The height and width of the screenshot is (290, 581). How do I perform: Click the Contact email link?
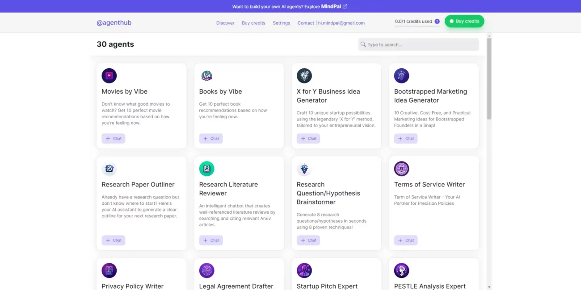tap(331, 23)
